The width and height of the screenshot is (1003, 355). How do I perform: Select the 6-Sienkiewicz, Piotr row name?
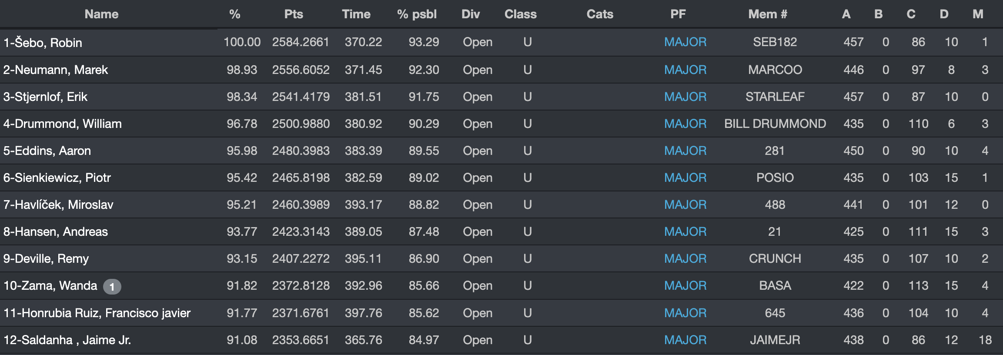click(x=57, y=177)
